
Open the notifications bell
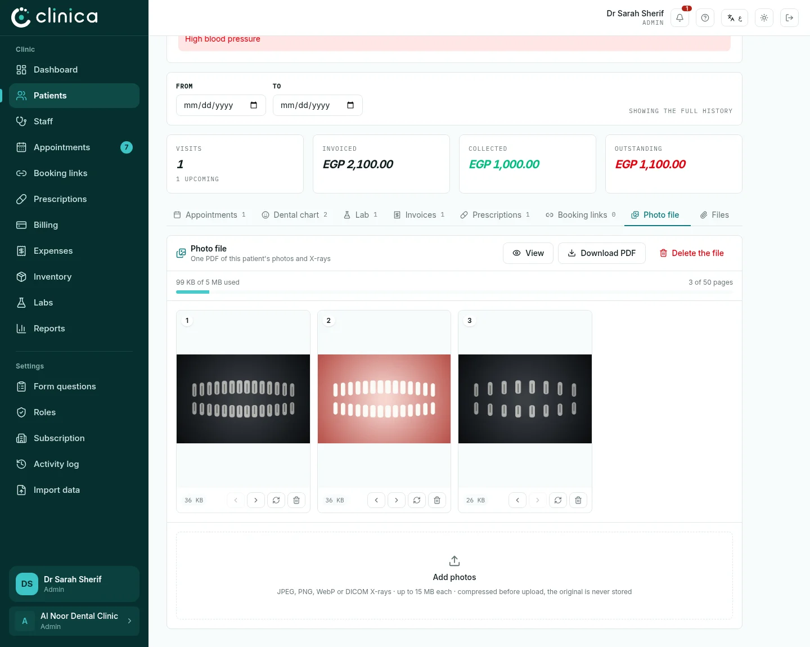click(679, 18)
